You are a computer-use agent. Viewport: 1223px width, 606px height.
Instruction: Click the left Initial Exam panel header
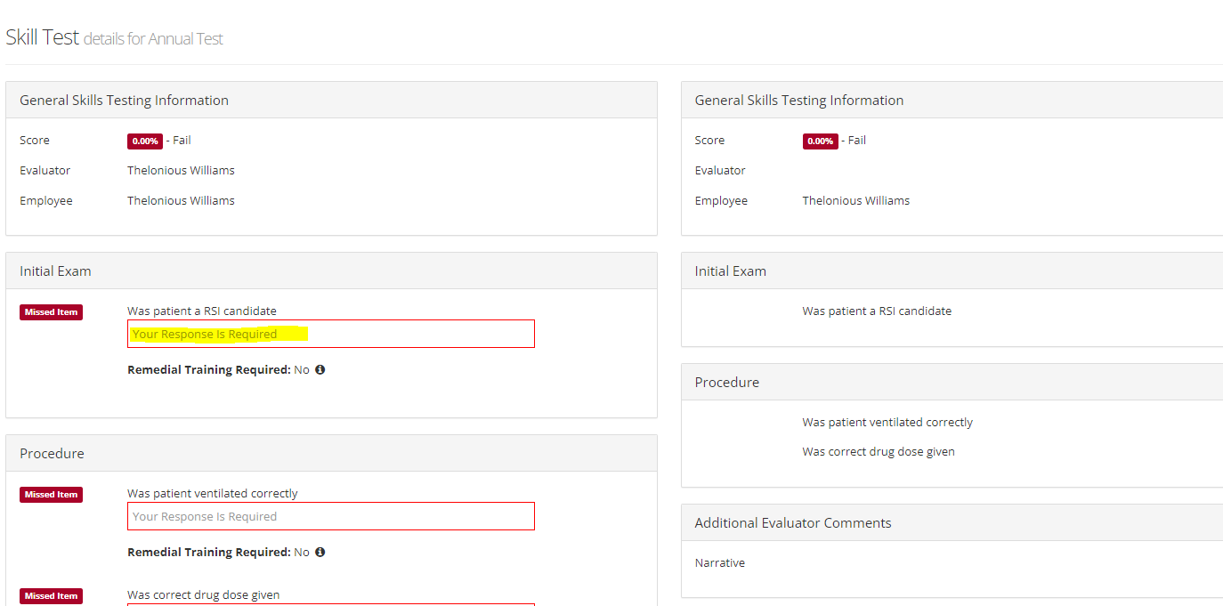55,271
